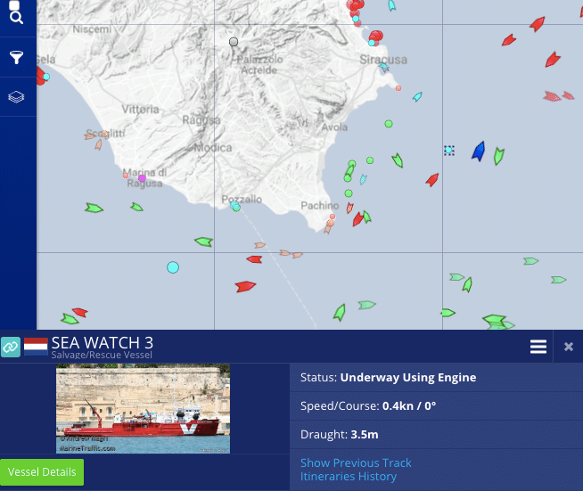583x491 pixels.
Task: Select the green vessel right of blue vessel
Action: click(x=498, y=156)
